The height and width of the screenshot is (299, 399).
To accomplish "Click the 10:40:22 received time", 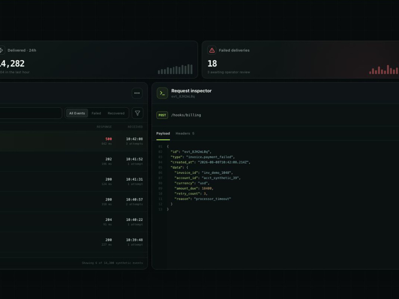I will click(134, 219).
